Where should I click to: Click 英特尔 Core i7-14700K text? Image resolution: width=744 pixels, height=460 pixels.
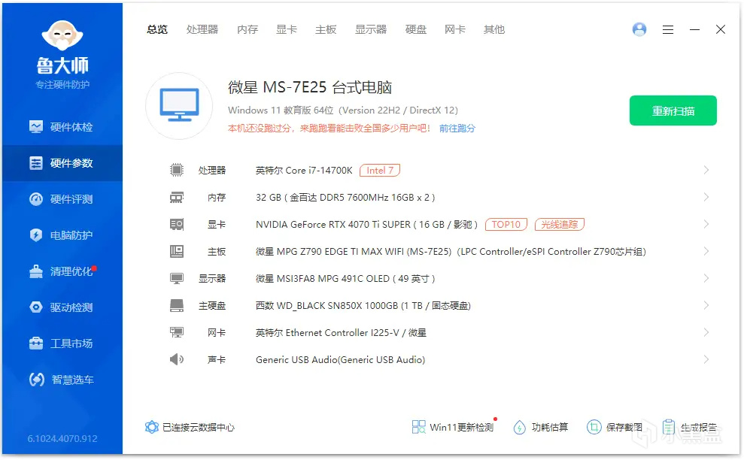pyautogui.click(x=304, y=171)
